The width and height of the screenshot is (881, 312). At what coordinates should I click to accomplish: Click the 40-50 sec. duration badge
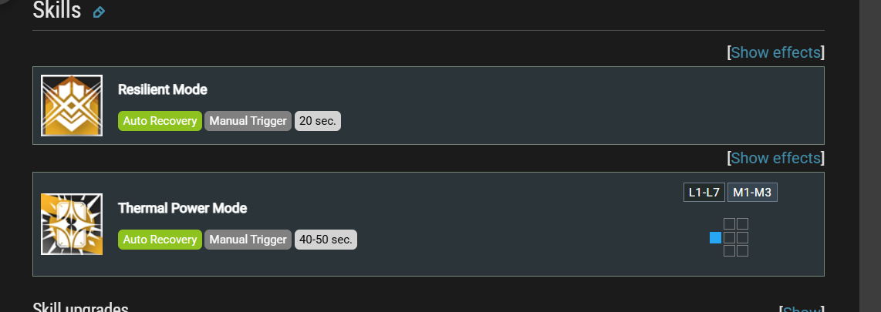(326, 240)
